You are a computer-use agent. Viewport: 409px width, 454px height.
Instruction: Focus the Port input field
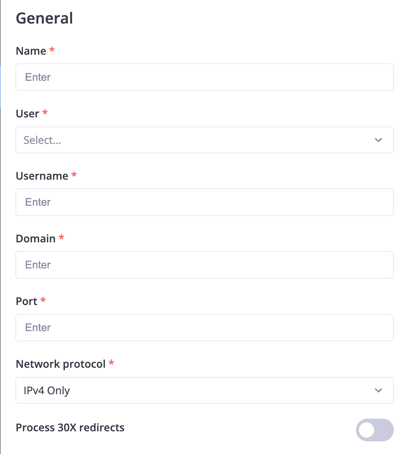tap(204, 328)
